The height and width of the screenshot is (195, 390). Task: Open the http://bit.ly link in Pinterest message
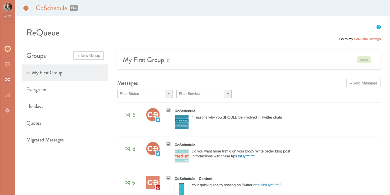click(267, 185)
